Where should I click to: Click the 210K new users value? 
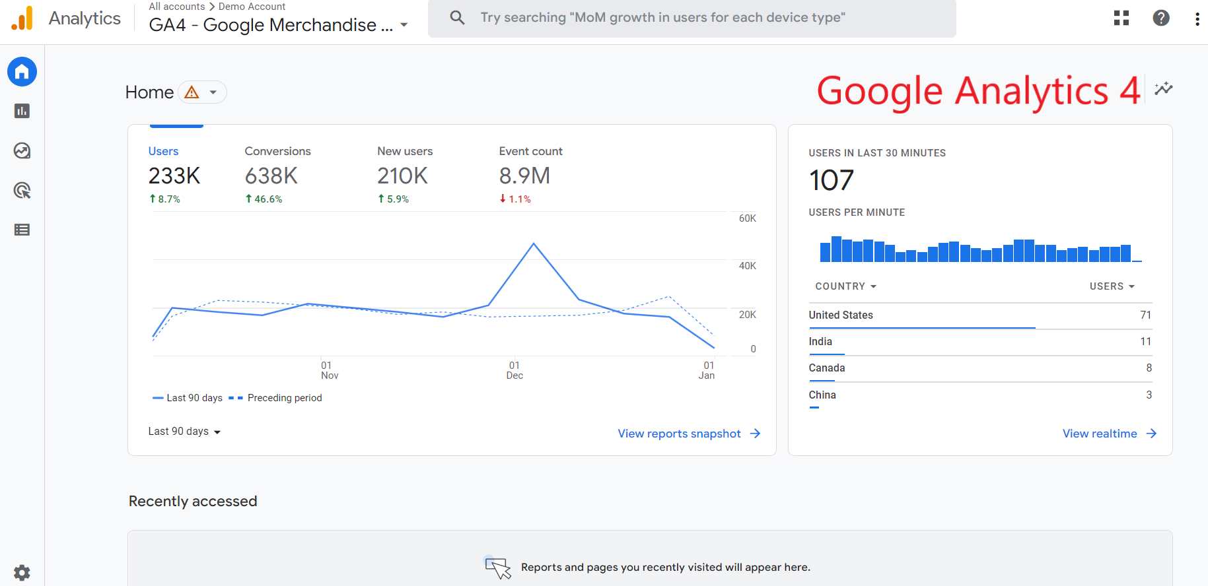tap(403, 176)
